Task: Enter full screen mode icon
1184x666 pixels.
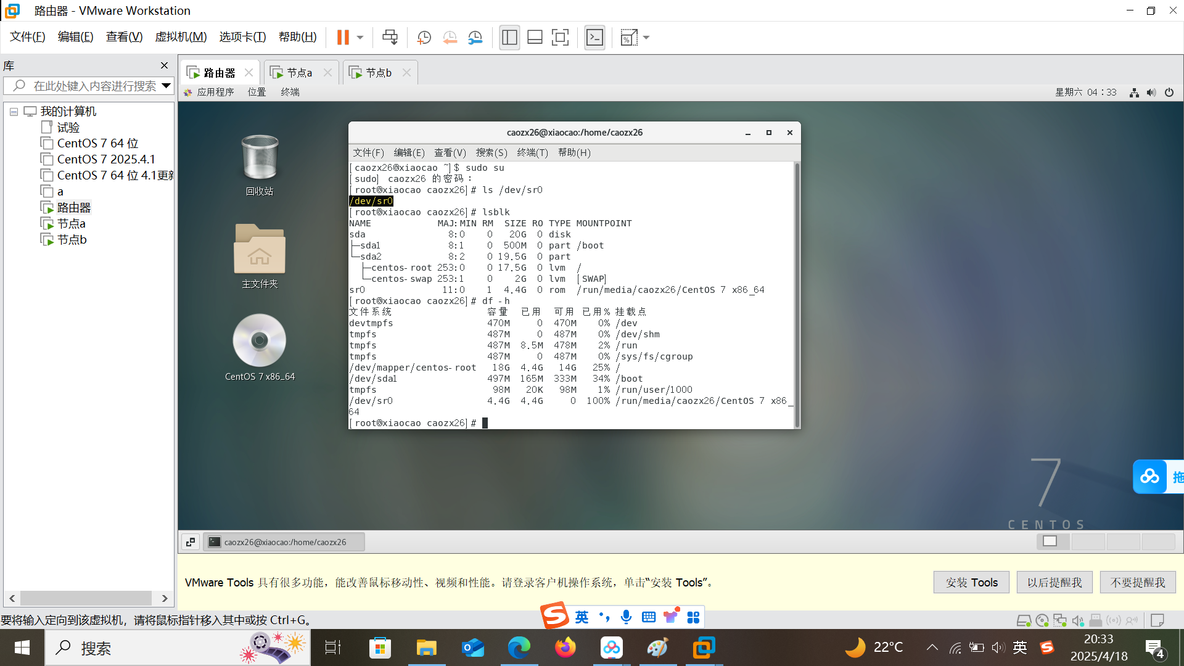Action: coord(560,38)
